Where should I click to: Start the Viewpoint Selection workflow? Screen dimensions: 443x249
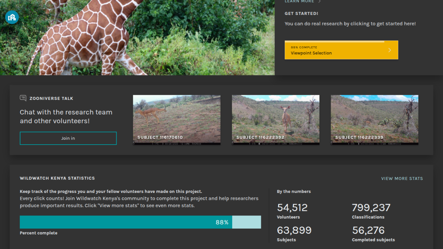coord(341,50)
